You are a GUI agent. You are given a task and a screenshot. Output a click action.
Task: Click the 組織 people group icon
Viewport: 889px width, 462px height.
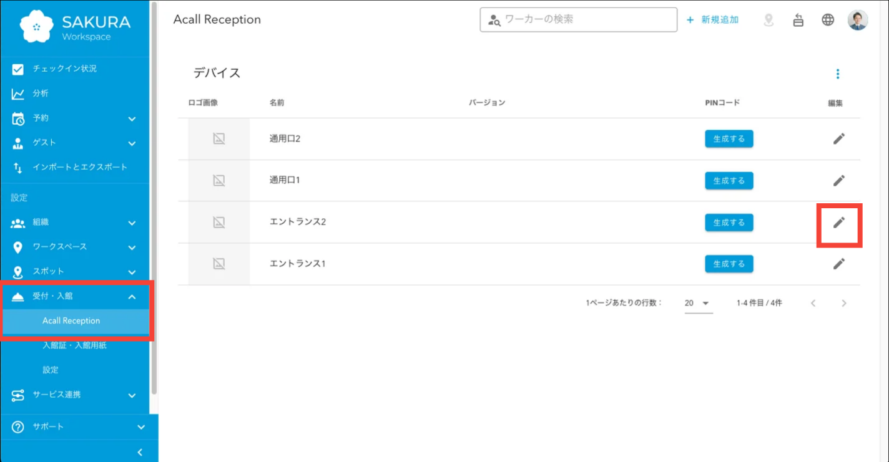tap(18, 223)
